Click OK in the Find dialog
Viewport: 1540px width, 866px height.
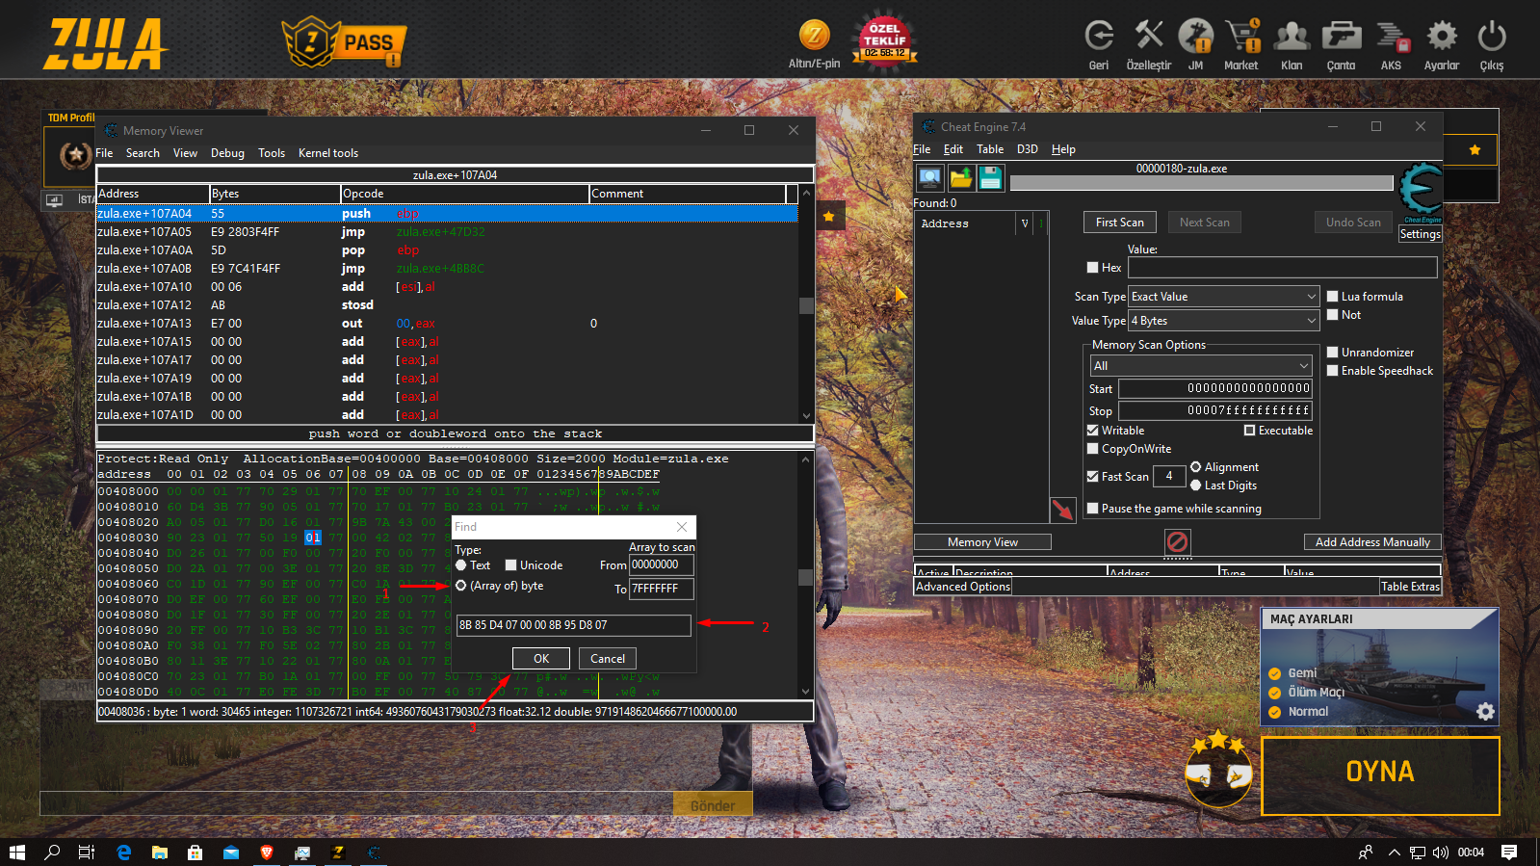click(x=541, y=659)
